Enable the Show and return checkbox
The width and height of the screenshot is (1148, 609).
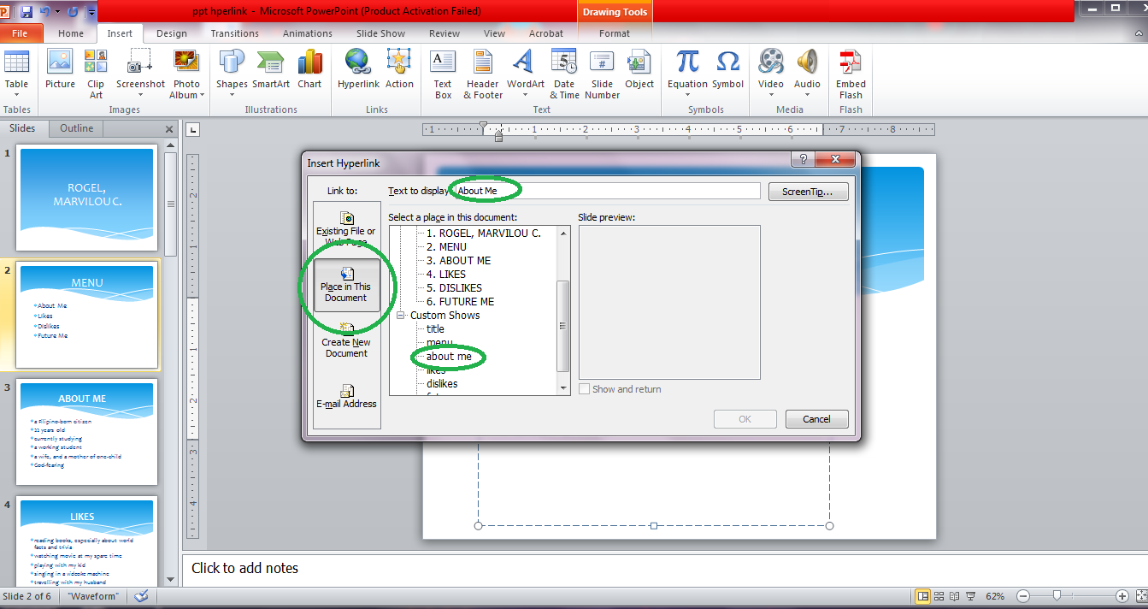point(586,389)
